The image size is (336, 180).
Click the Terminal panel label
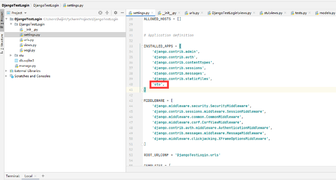coord(13,176)
